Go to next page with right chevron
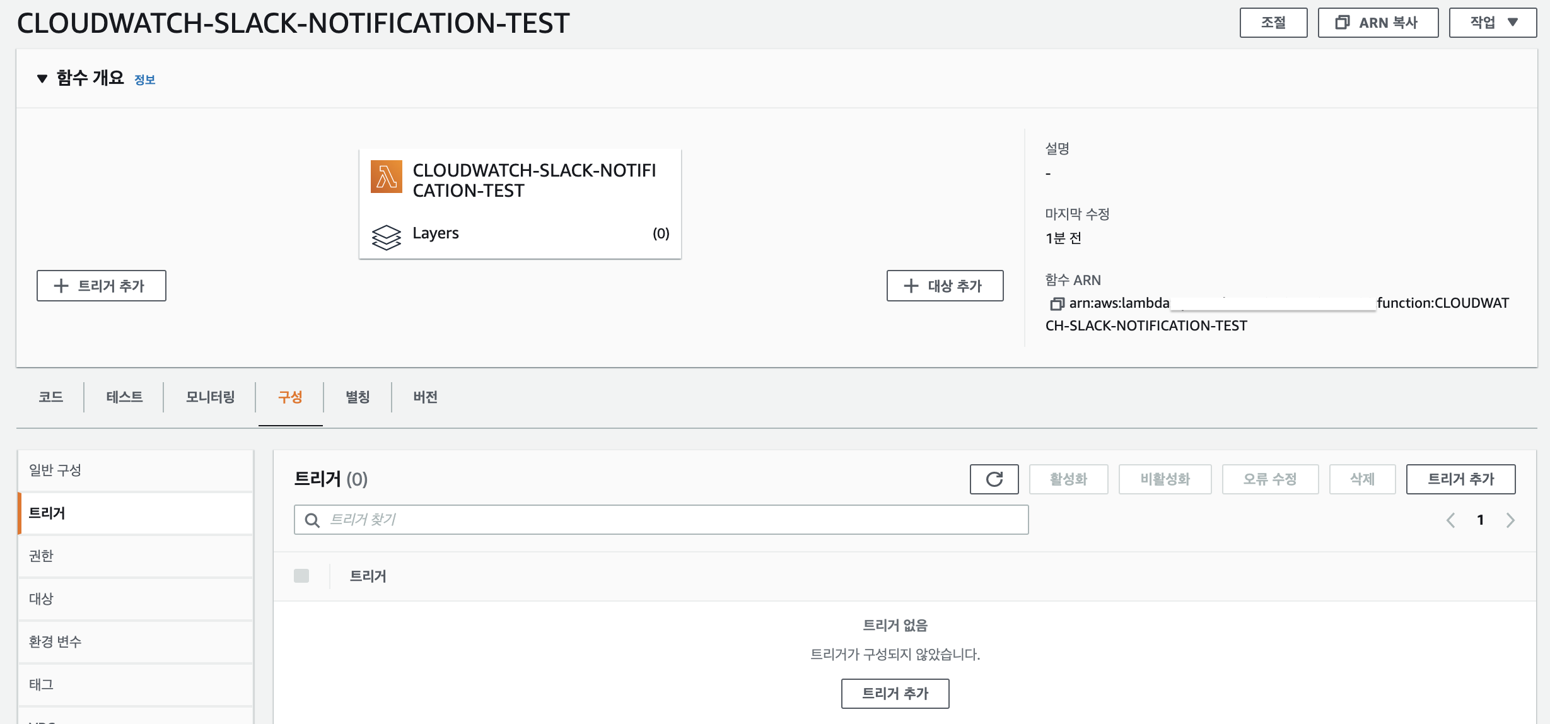This screenshot has width=1550, height=724. tap(1510, 520)
